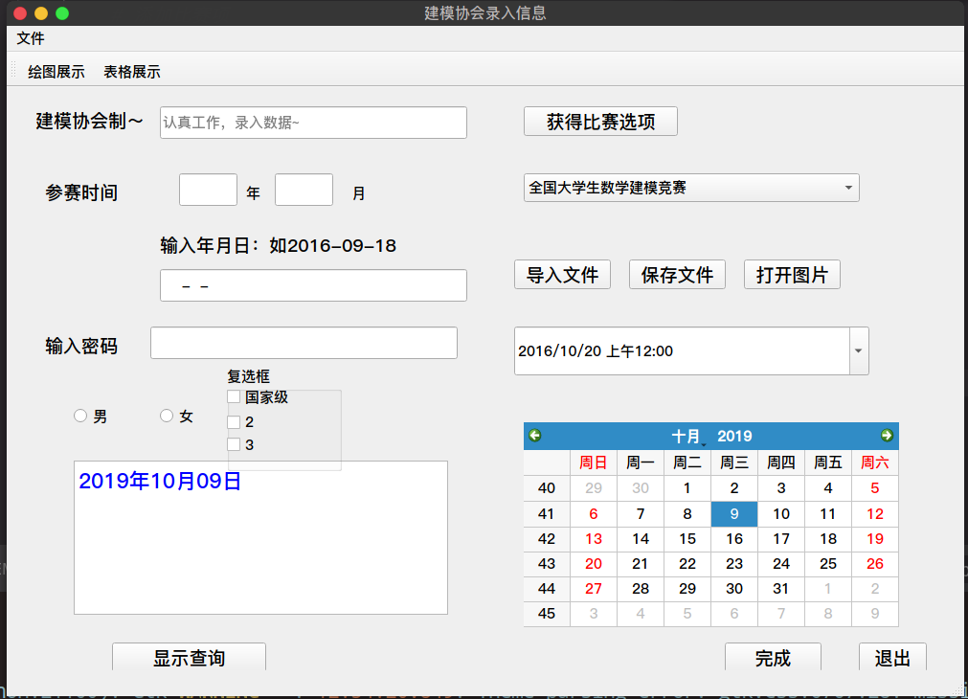Click the 输入密码 password field
Viewport: 968px width, 699px height.
[x=304, y=344]
